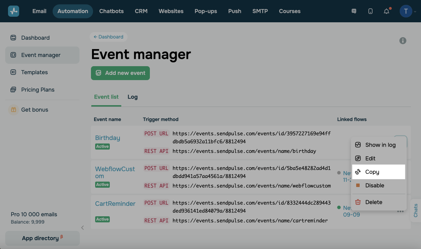Open Pricing Plans in the sidebar
The height and width of the screenshot is (249, 421).
pos(38,90)
